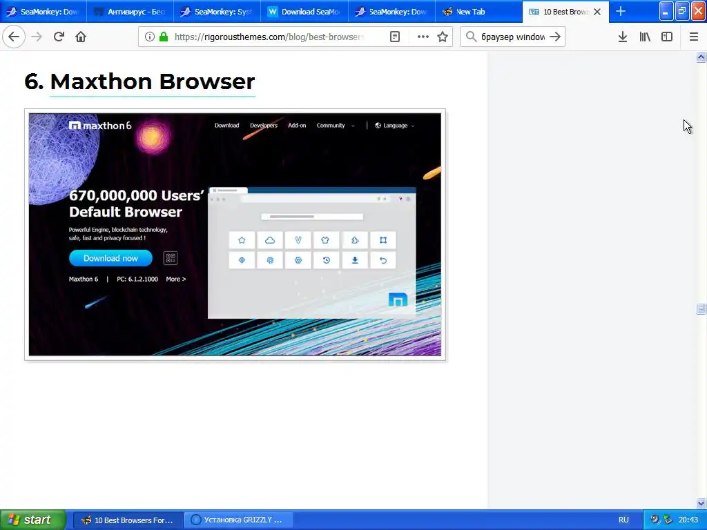Click the search box with браузер text
707x530 pixels.
513,37
